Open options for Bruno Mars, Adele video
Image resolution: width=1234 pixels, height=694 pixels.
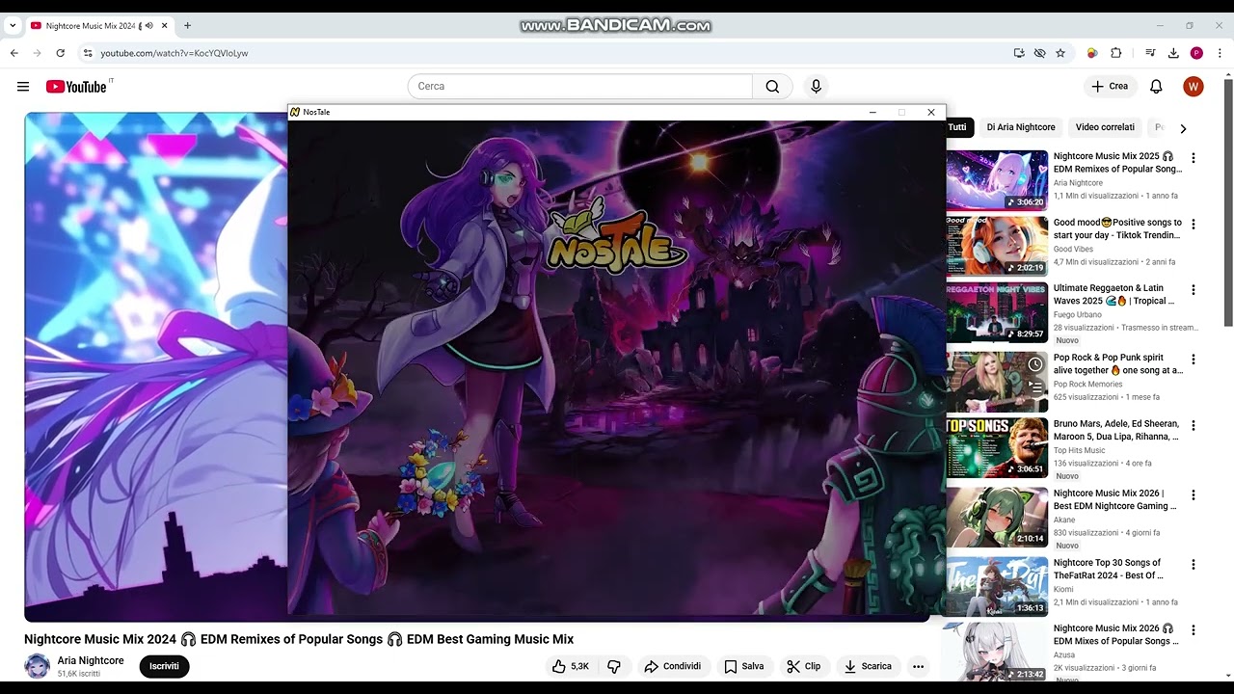coord(1194,426)
